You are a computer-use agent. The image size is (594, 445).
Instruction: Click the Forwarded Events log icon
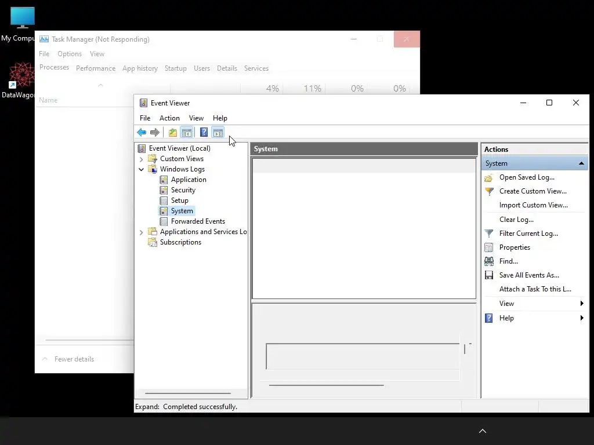[x=164, y=221]
